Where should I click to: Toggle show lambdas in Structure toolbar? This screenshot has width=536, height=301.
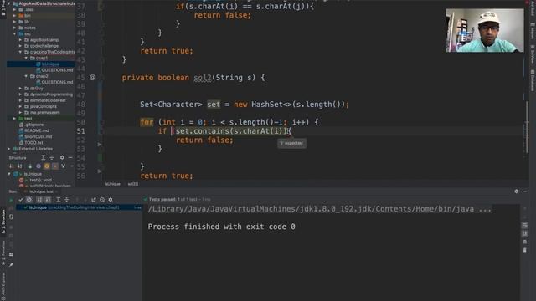pos(64,166)
